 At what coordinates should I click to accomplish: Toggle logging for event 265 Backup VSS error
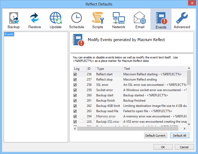[x=75, y=122]
